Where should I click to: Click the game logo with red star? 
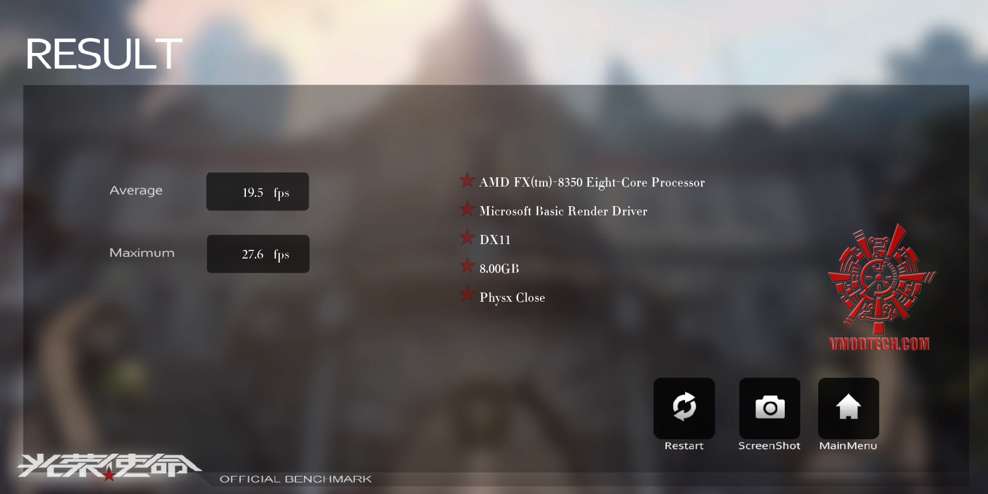108,466
